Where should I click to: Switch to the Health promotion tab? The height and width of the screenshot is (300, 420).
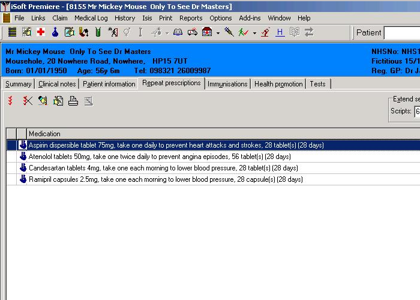pos(278,84)
